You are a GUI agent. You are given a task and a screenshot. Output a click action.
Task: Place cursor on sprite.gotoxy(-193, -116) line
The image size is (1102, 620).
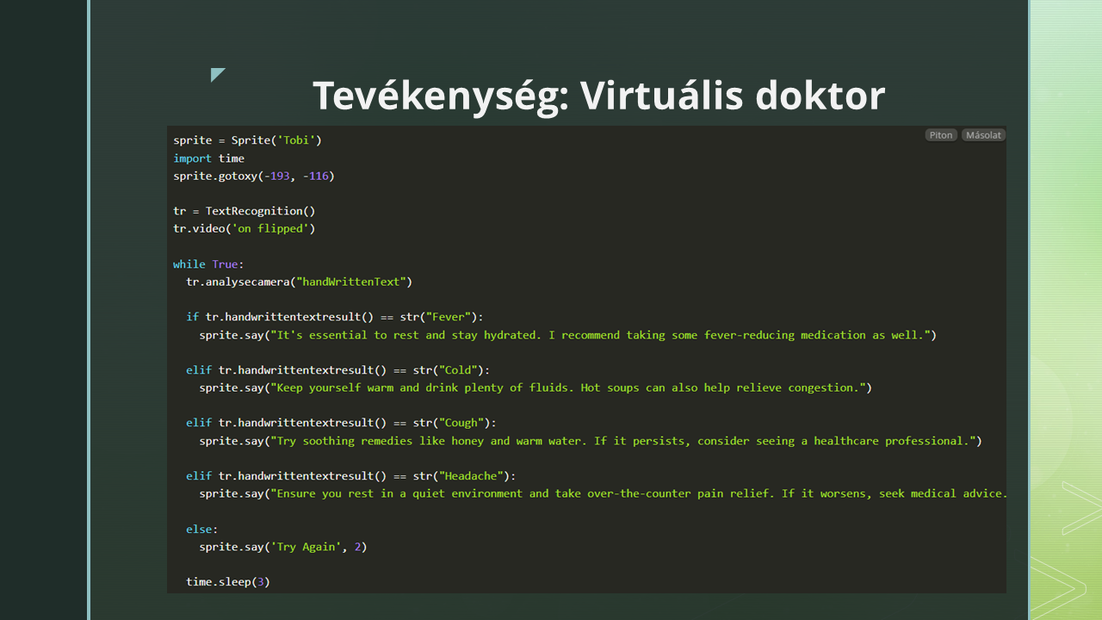[x=253, y=176]
